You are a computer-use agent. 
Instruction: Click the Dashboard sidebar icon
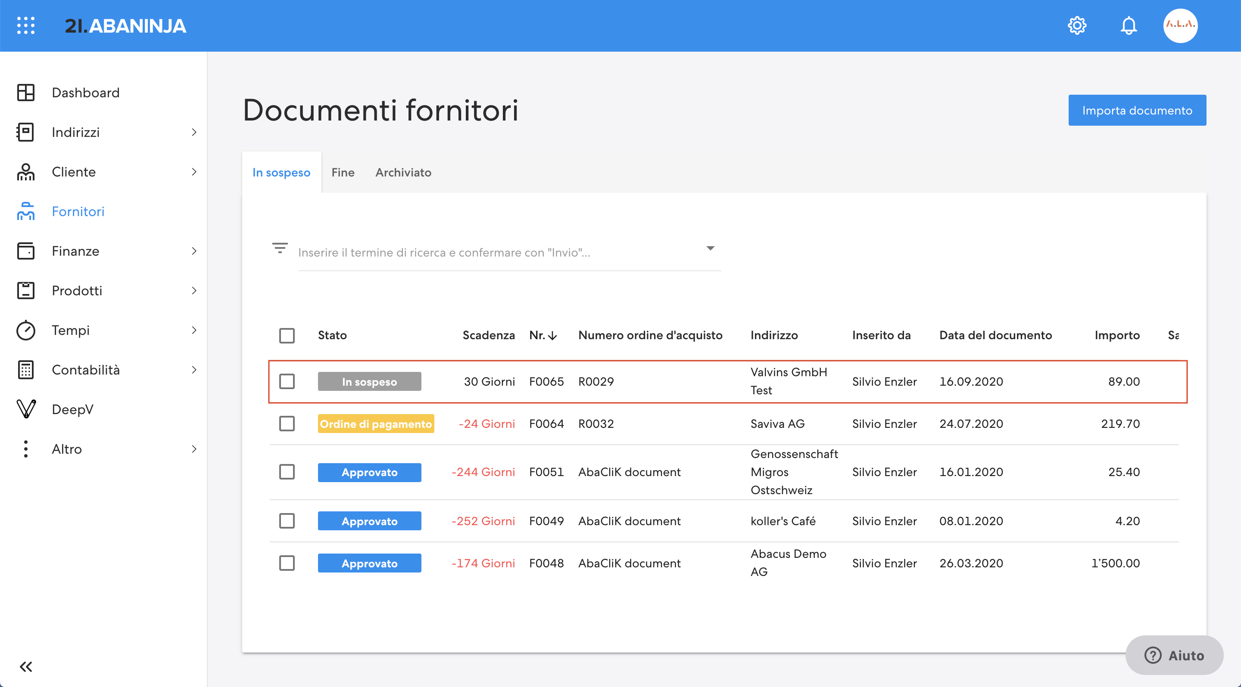pos(25,93)
